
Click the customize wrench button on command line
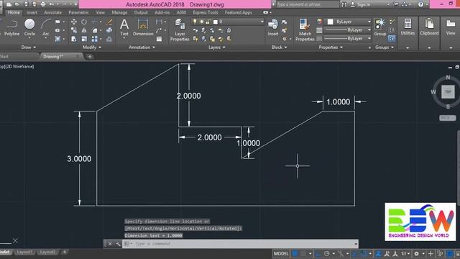click(x=118, y=244)
